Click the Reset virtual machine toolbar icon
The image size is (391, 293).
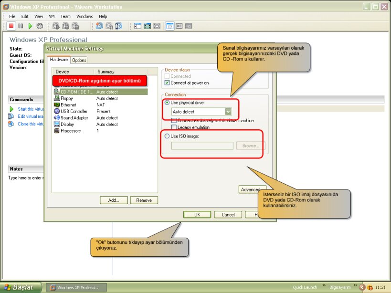coord(40,26)
